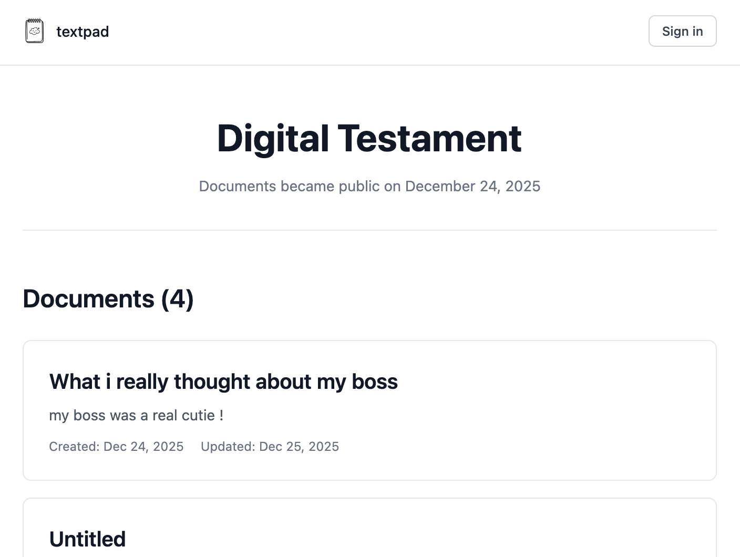Click the "Documents became public on" subtitle phrase
Viewport: 740px width, 557px height.
tap(300, 187)
